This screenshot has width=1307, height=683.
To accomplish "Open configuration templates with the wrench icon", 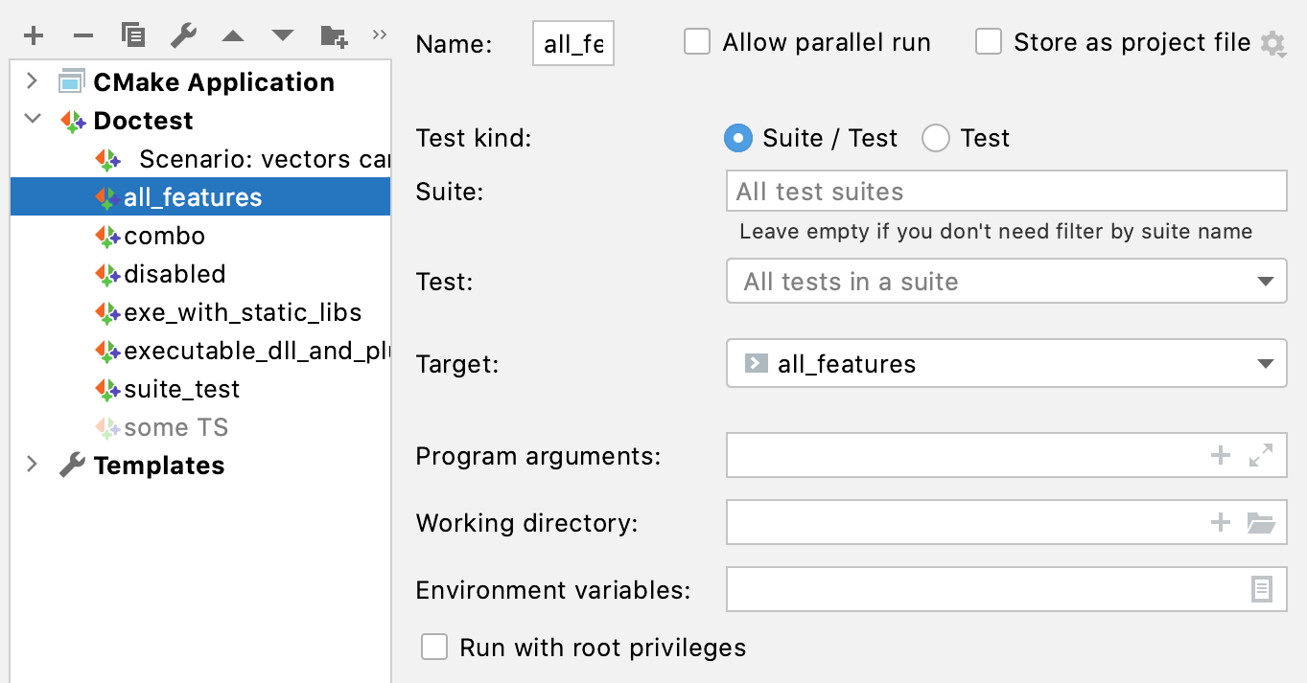I will click(183, 34).
